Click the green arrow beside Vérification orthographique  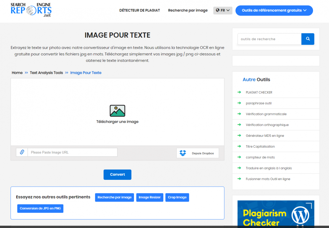[239, 125]
